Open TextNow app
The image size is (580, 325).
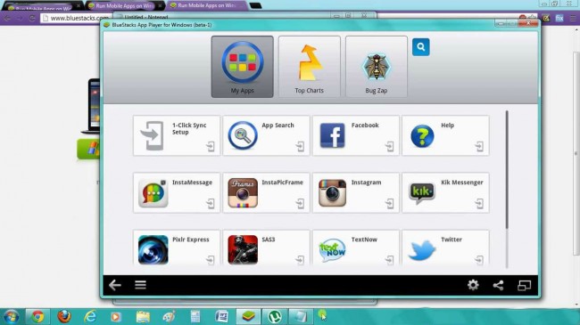355,248
